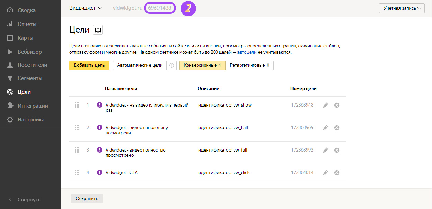The height and width of the screenshot is (209, 432).
Task: Delete the vw_half goal
Action: (337, 128)
